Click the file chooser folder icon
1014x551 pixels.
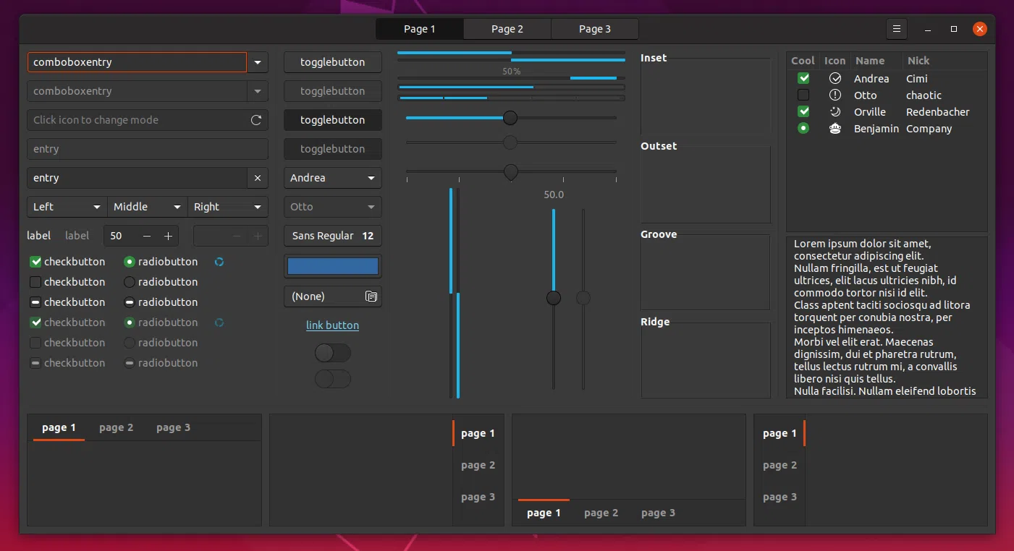click(371, 296)
